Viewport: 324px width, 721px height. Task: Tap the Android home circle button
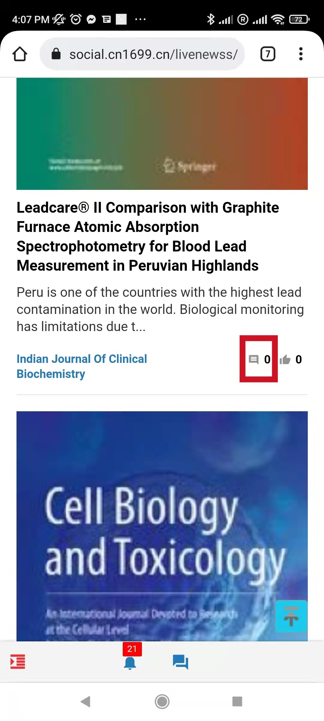[x=162, y=702]
